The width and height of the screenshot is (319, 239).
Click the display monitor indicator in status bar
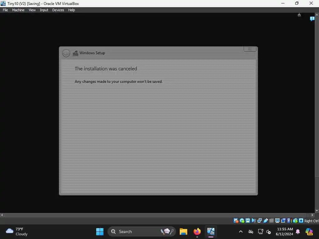coord(277,221)
